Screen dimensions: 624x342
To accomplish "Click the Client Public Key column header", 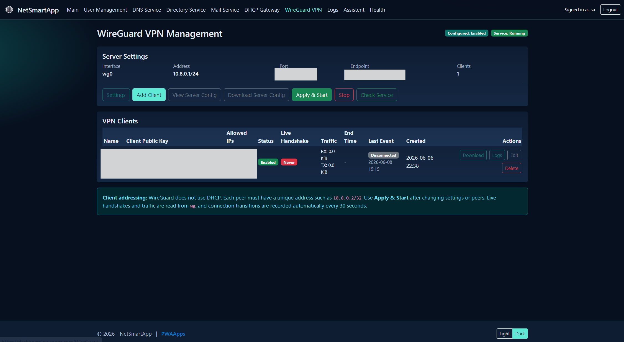I will coord(147,141).
